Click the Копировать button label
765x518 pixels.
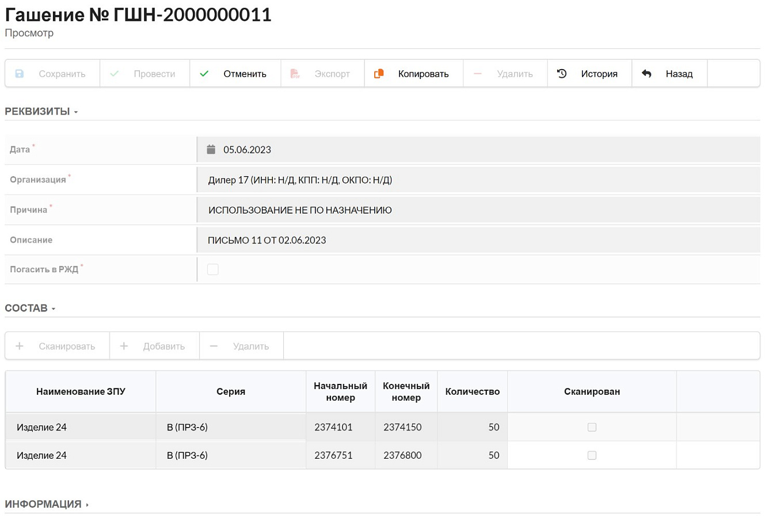pos(423,74)
